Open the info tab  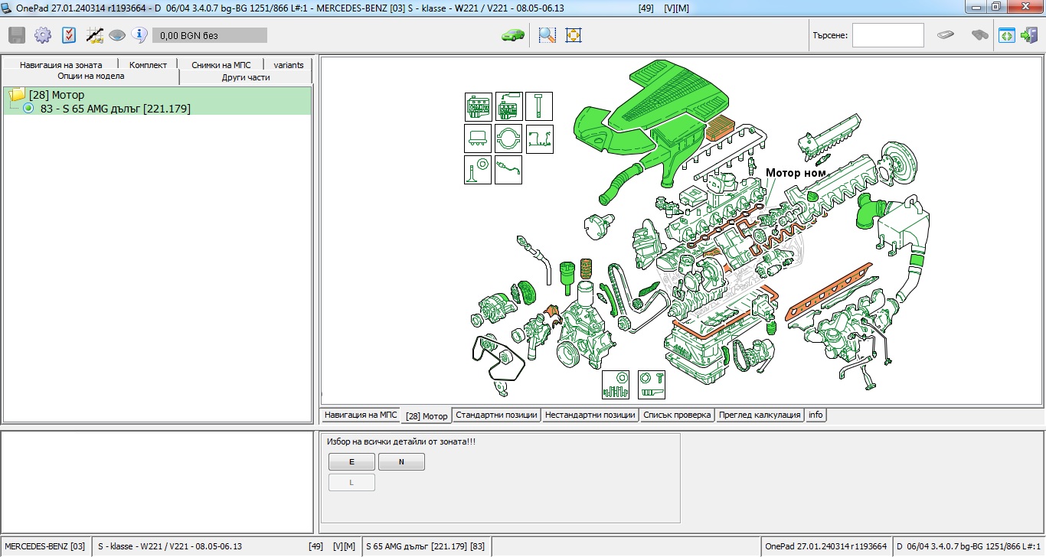[x=816, y=415]
